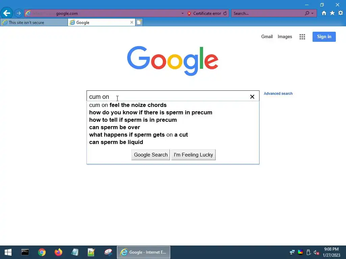Click the USB device tray icon
Image resolution: width=346 pixels, height=259 pixels.
[x=308, y=252]
